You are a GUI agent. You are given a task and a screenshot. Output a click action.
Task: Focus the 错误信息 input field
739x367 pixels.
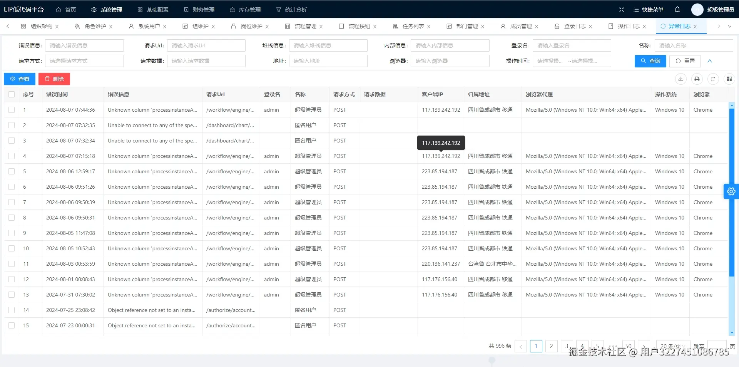84,45
